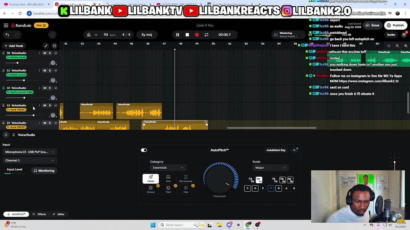This screenshot has height=230, width=410.
Task: Adjust track 13 pan knob
Action: point(53,115)
